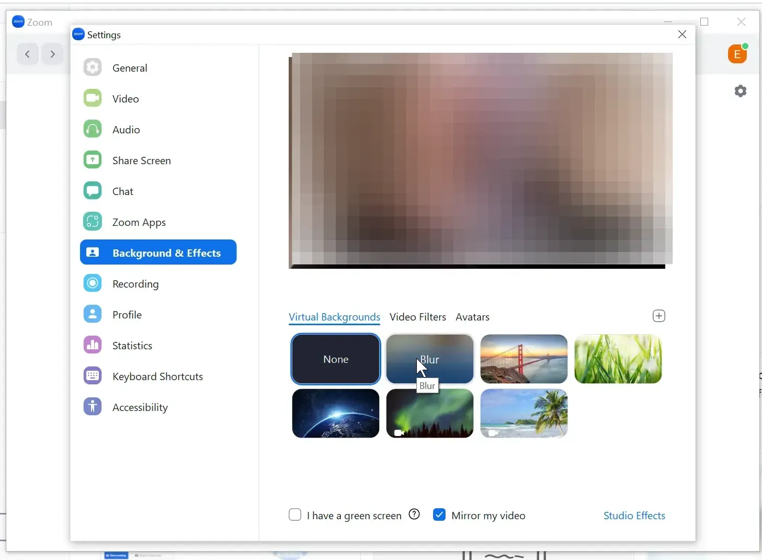Open the Studio Effects link
The image size is (762, 560).
[634, 516]
